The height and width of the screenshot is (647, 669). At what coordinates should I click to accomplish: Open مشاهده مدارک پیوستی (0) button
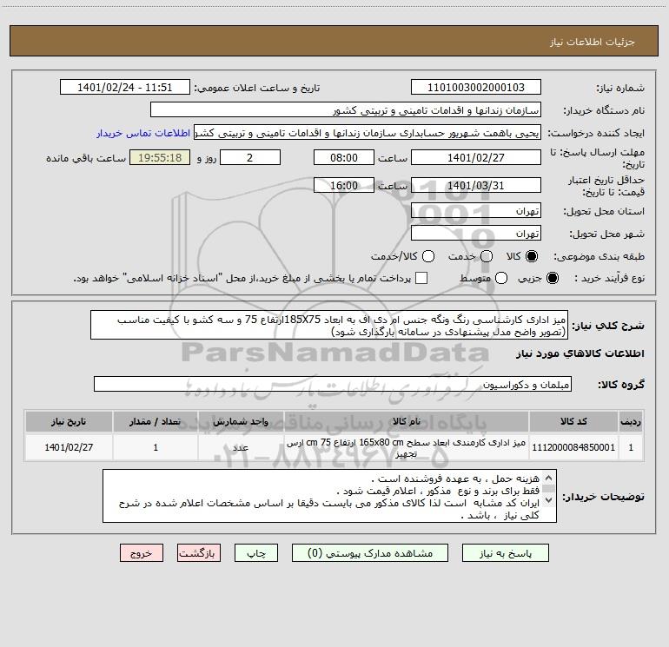370,553
